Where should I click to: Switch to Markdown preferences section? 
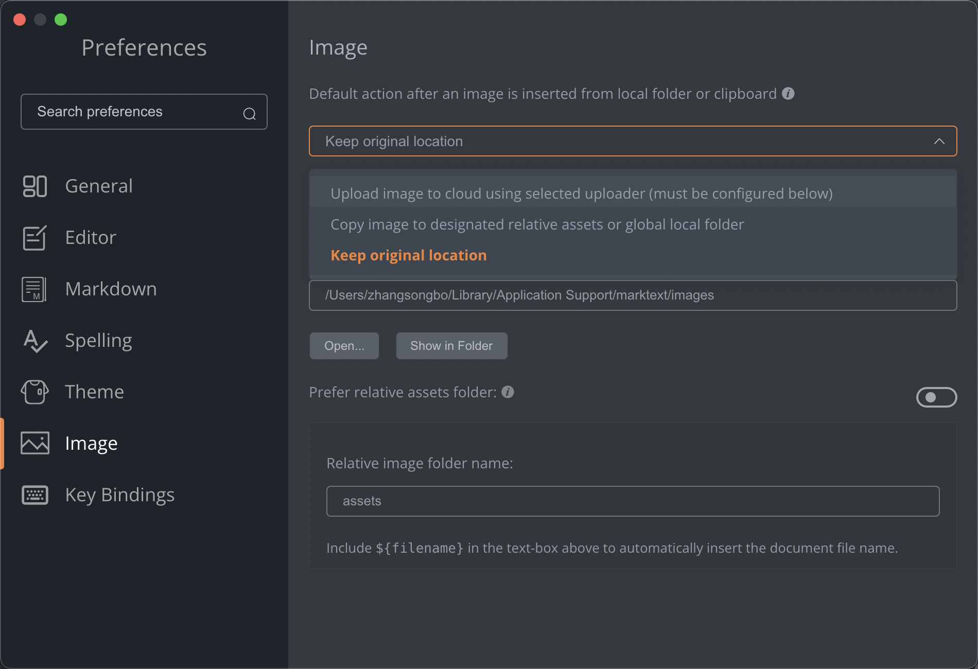point(111,289)
